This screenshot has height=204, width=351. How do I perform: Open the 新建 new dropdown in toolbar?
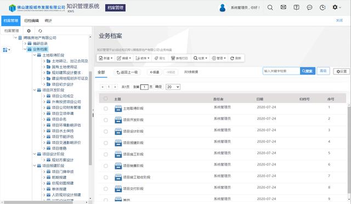pyautogui.click(x=106, y=58)
